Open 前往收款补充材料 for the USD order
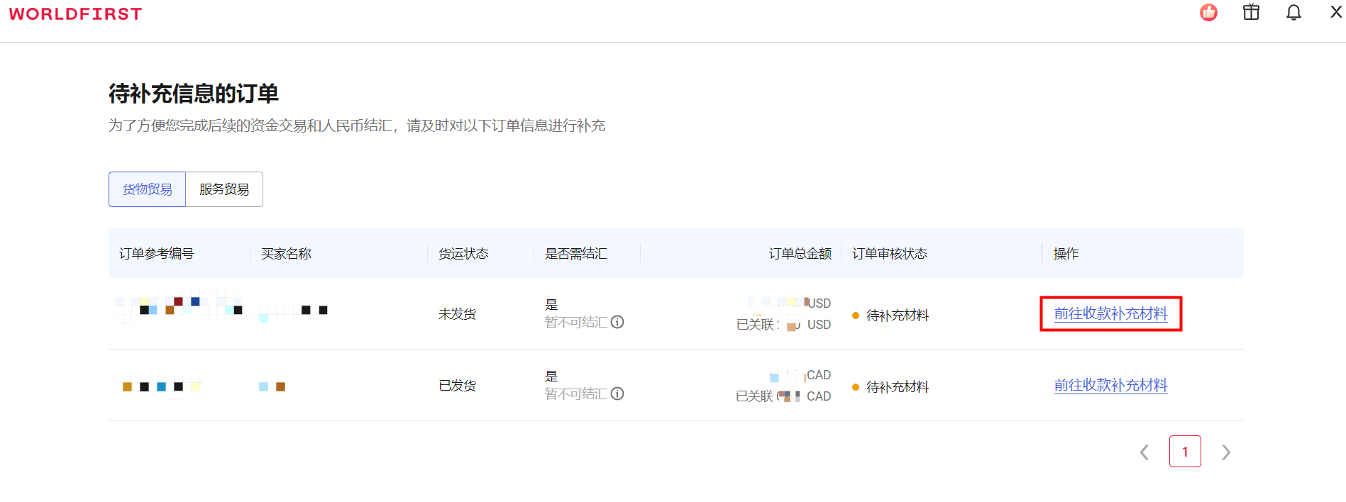Viewport: 1346px width, 502px height. coord(1110,313)
